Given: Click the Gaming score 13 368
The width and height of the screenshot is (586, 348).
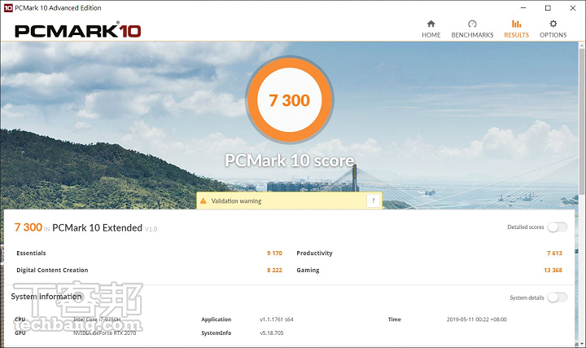Looking at the screenshot, I should [553, 270].
